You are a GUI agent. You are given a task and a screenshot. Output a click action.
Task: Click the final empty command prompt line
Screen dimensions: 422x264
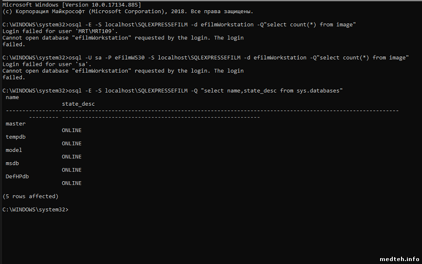36,209
